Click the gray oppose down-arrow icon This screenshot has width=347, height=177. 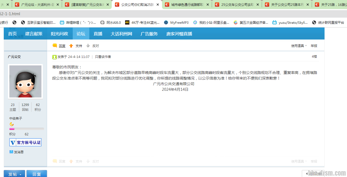pyautogui.click(x=88, y=46)
